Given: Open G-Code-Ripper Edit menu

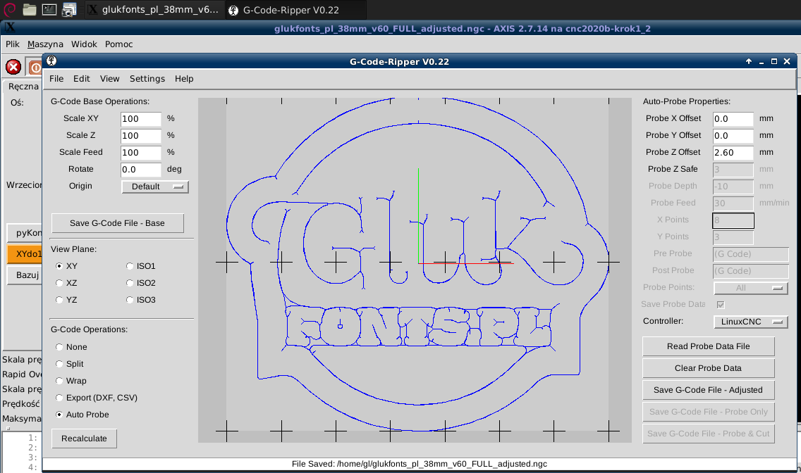Looking at the screenshot, I should click(x=81, y=79).
